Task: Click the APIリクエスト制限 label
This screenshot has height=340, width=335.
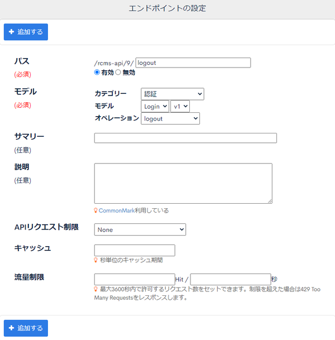Action: pyautogui.click(x=46, y=227)
